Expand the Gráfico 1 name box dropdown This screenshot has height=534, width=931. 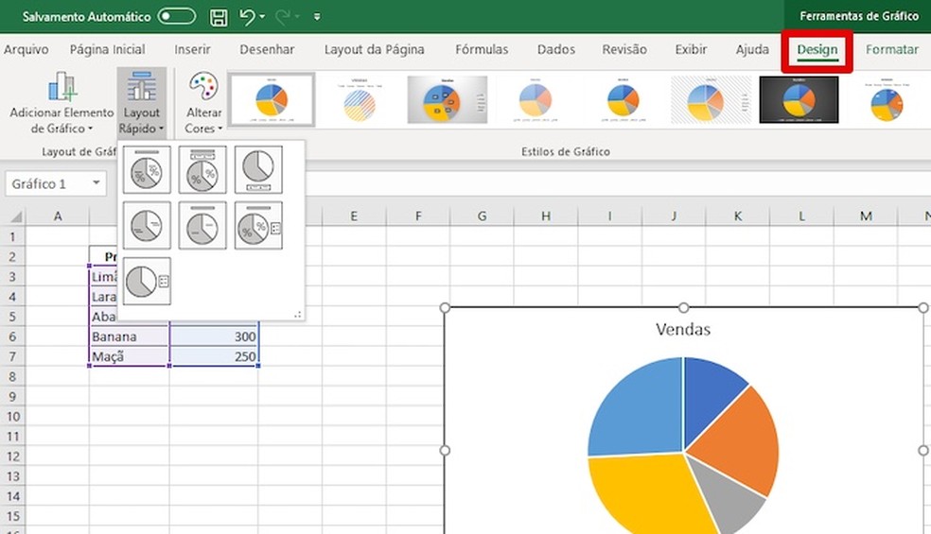tap(97, 183)
